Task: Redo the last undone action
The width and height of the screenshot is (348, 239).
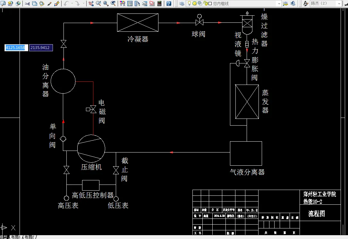Action: pos(77,3)
